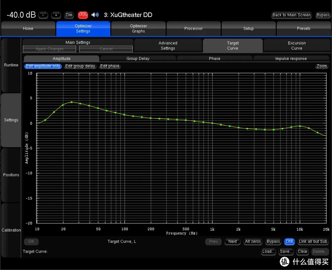Image resolution: width=332 pixels, height=270 pixels.
Task: Toggle the Dim button
Action: [69, 15]
